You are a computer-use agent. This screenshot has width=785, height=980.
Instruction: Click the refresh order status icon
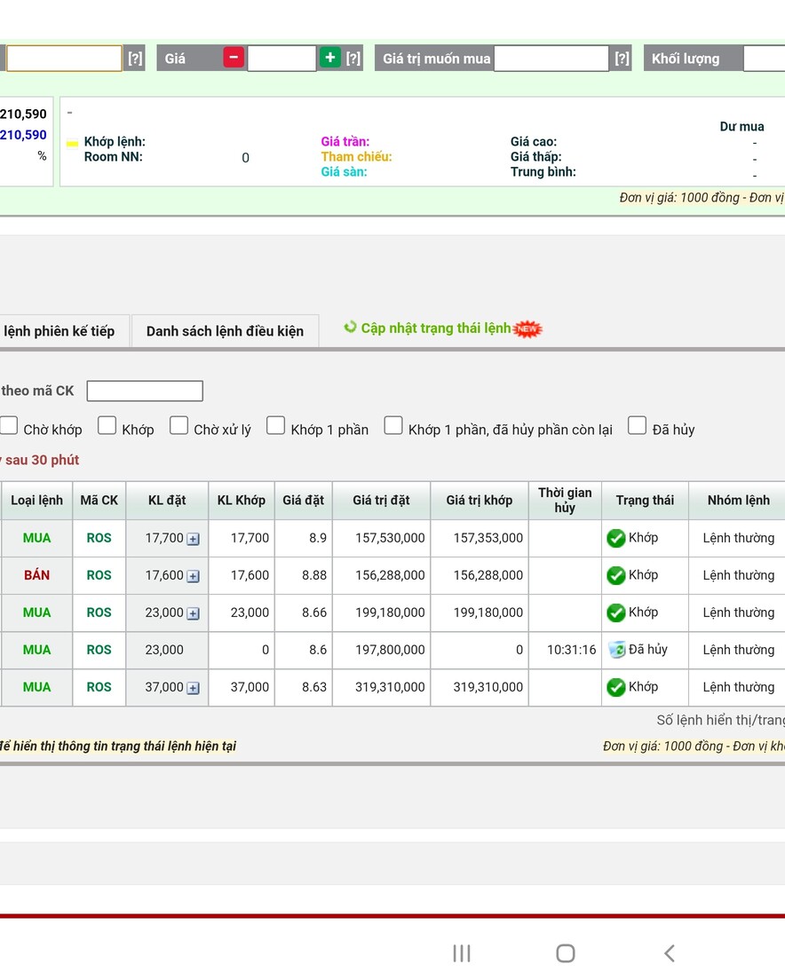tap(350, 328)
